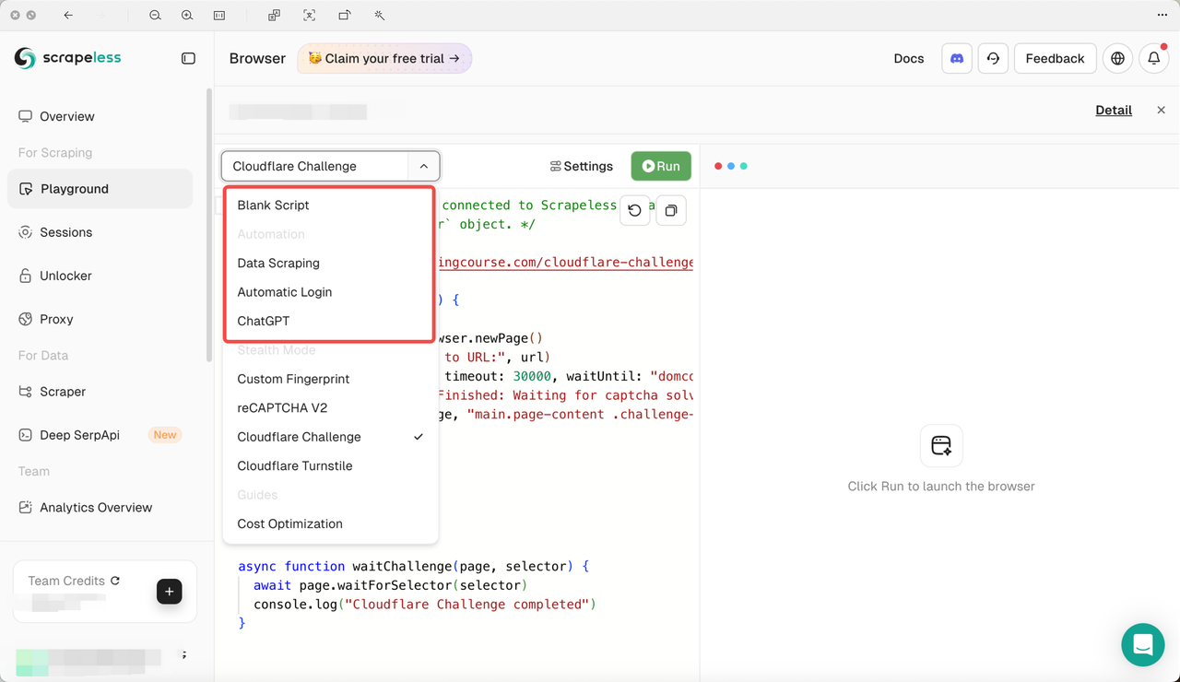
Task: Go back using the back arrow
Action: 69,15
